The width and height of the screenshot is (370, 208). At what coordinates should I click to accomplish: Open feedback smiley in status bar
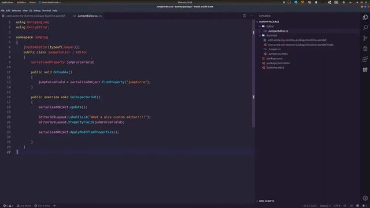pyautogui.click(x=358, y=206)
